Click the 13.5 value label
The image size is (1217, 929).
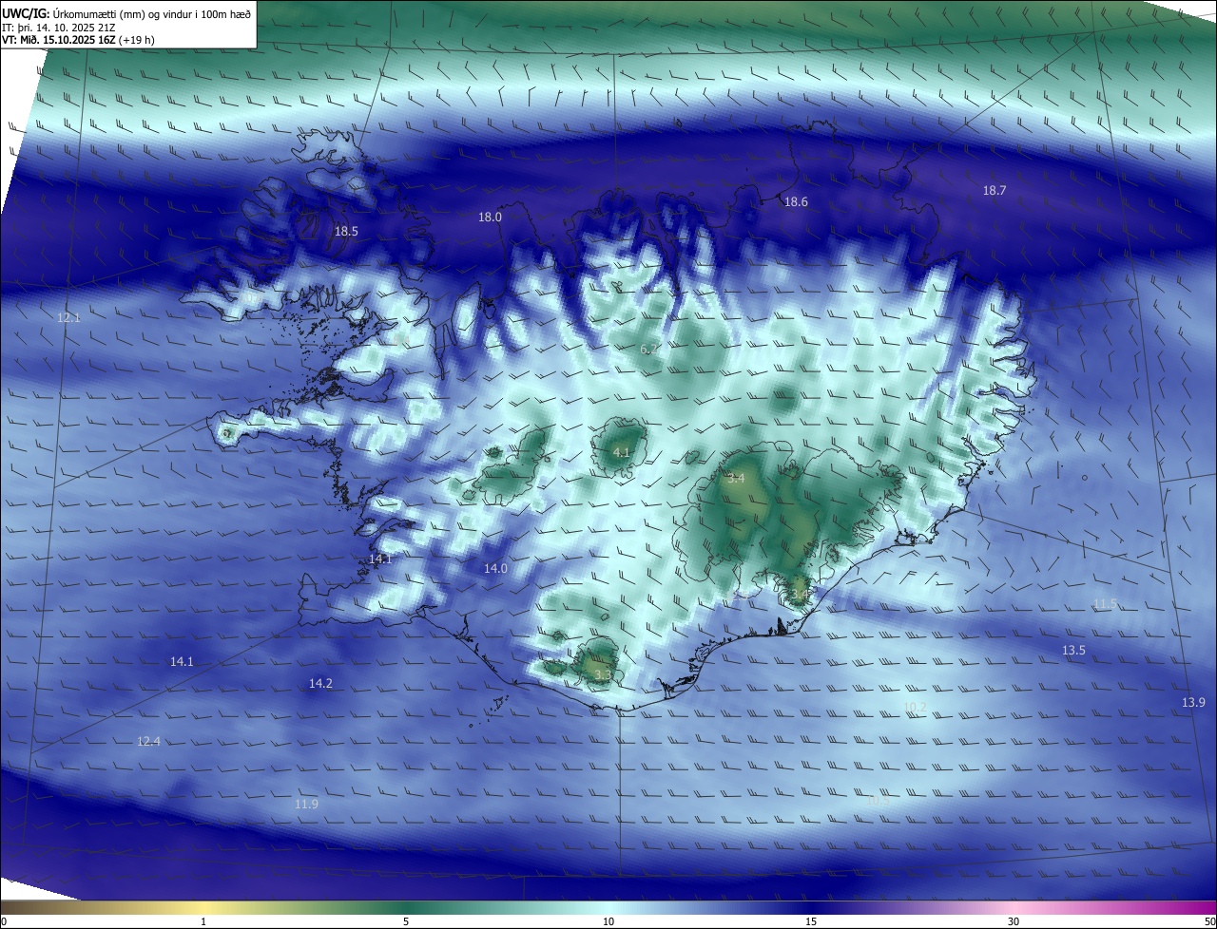coord(1073,650)
